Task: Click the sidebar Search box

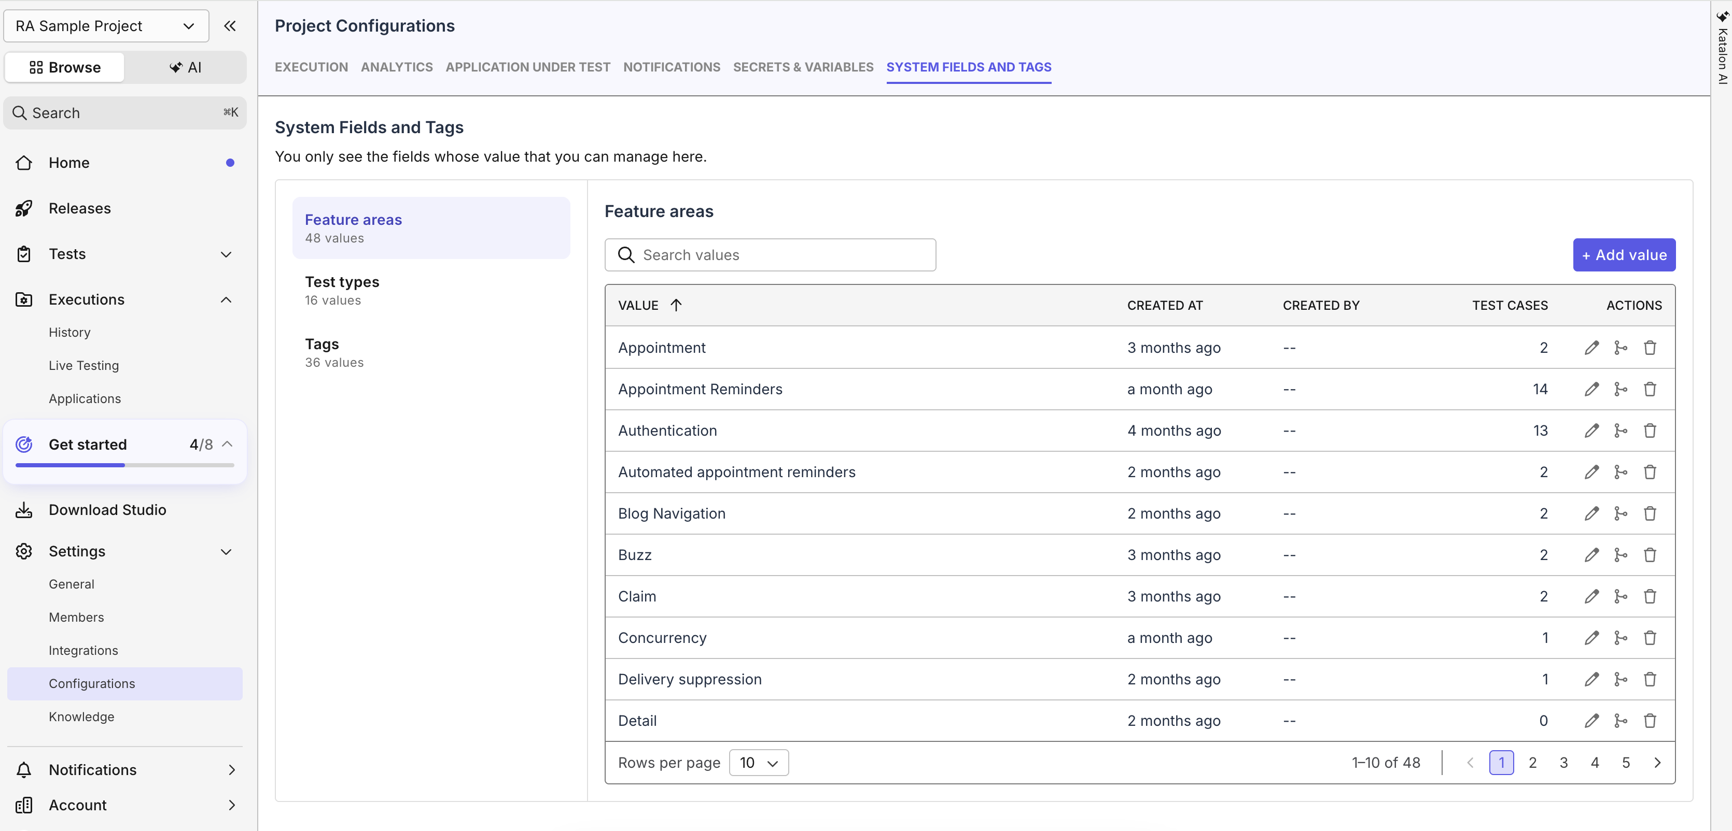Action: pyautogui.click(x=125, y=113)
